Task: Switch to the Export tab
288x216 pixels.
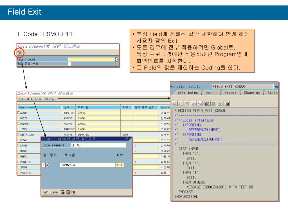Action: click(230, 93)
